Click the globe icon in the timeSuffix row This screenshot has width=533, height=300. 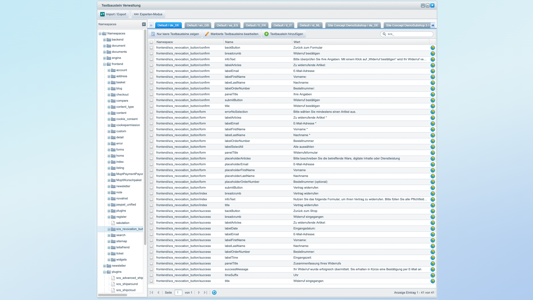pyautogui.click(x=433, y=275)
